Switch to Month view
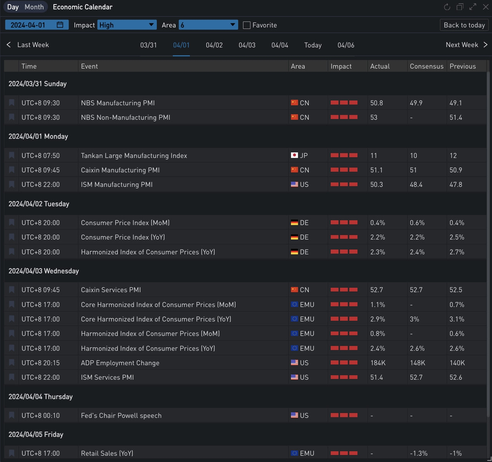Viewport: 492px width, 462px height. tap(34, 7)
